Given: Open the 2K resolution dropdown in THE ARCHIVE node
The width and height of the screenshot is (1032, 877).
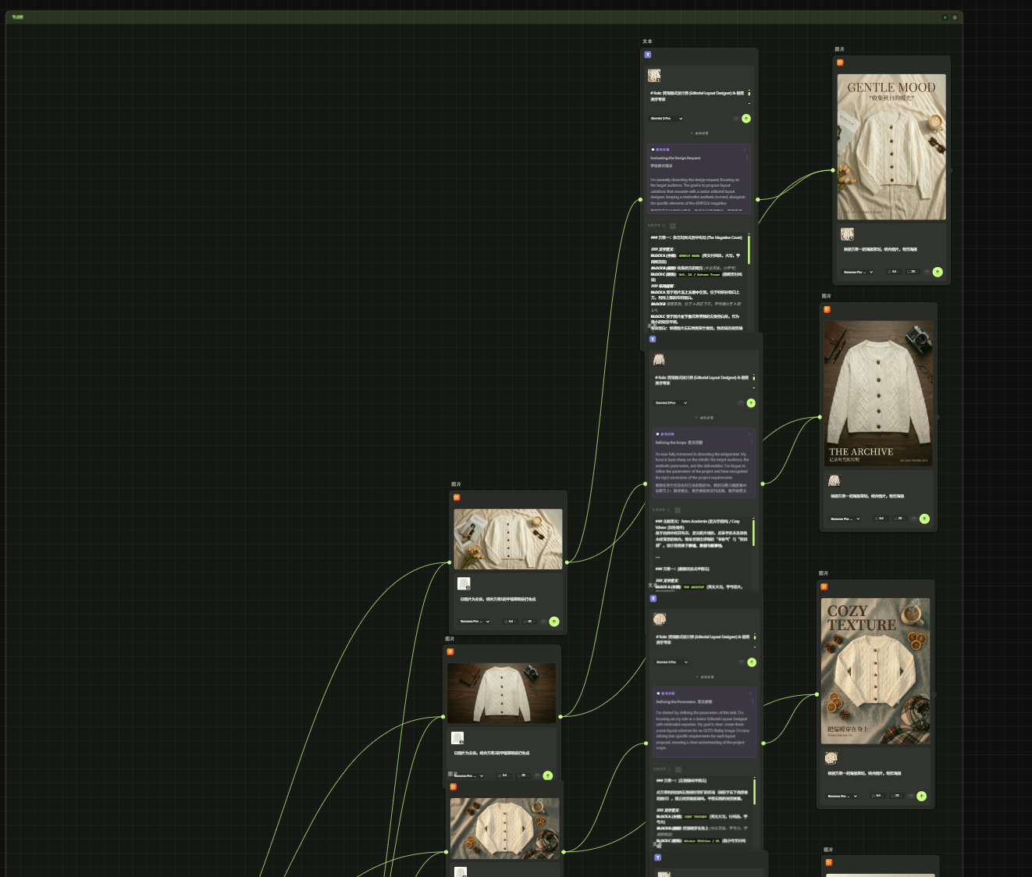Looking at the screenshot, I should [899, 519].
